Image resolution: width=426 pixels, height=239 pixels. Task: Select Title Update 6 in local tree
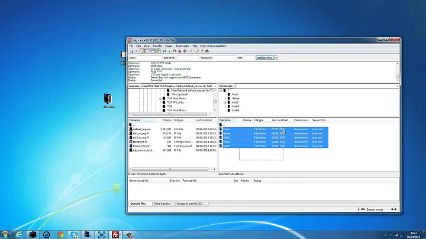click(x=179, y=95)
